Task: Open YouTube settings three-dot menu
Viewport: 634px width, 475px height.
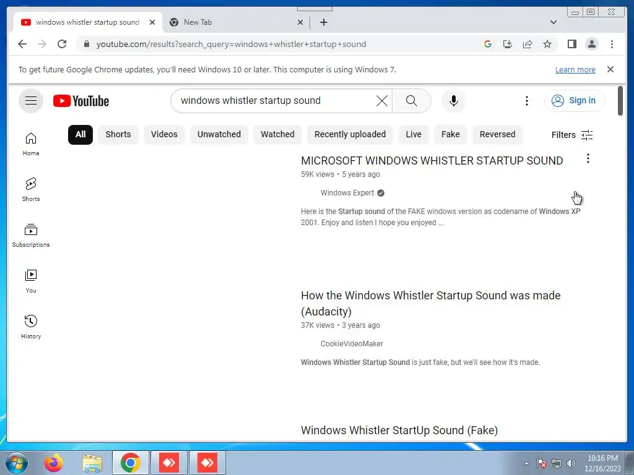Action: click(526, 101)
